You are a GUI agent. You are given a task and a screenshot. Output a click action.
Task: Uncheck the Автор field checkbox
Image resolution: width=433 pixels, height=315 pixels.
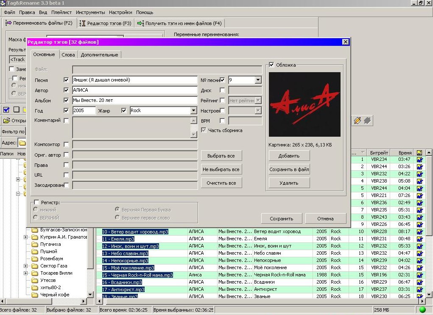pyautogui.click(x=66, y=90)
